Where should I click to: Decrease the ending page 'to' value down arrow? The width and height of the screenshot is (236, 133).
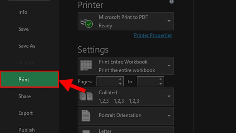pos(160,84)
